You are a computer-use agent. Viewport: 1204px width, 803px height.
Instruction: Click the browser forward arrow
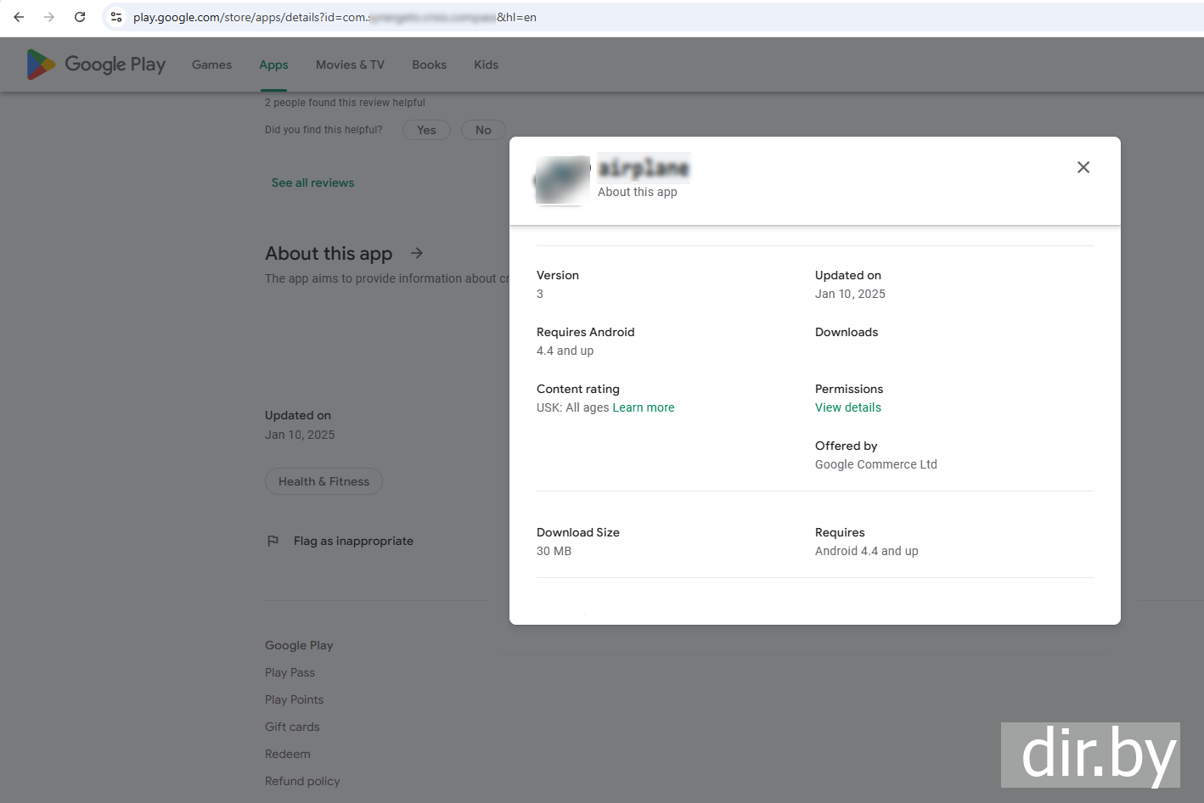[x=49, y=17]
